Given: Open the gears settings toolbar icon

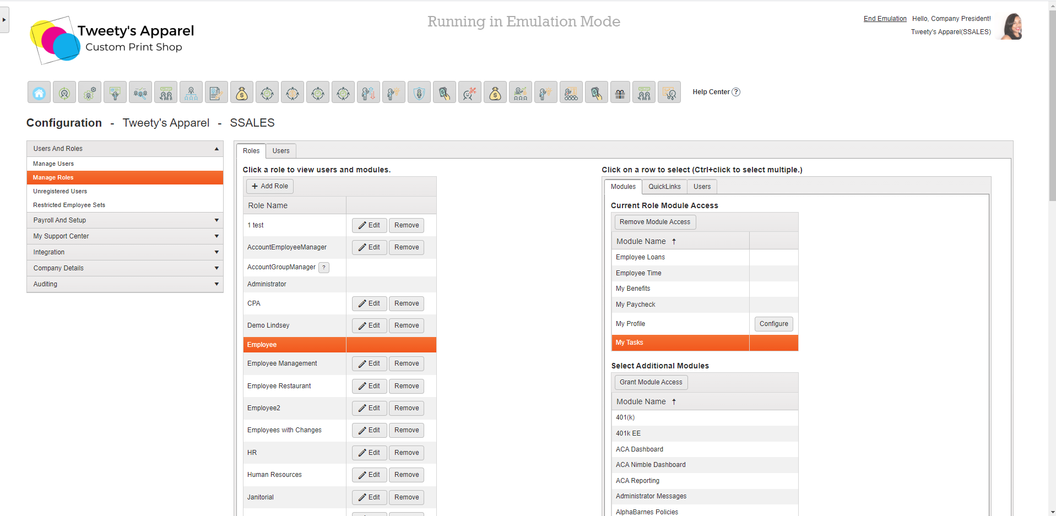Looking at the screenshot, I should coord(90,93).
